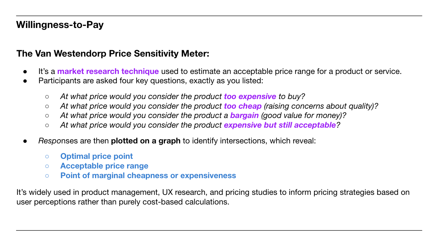This screenshot has height=245, width=438.
Task: Click the bullet before 'It's a market research'
Action: (x=25, y=72)
